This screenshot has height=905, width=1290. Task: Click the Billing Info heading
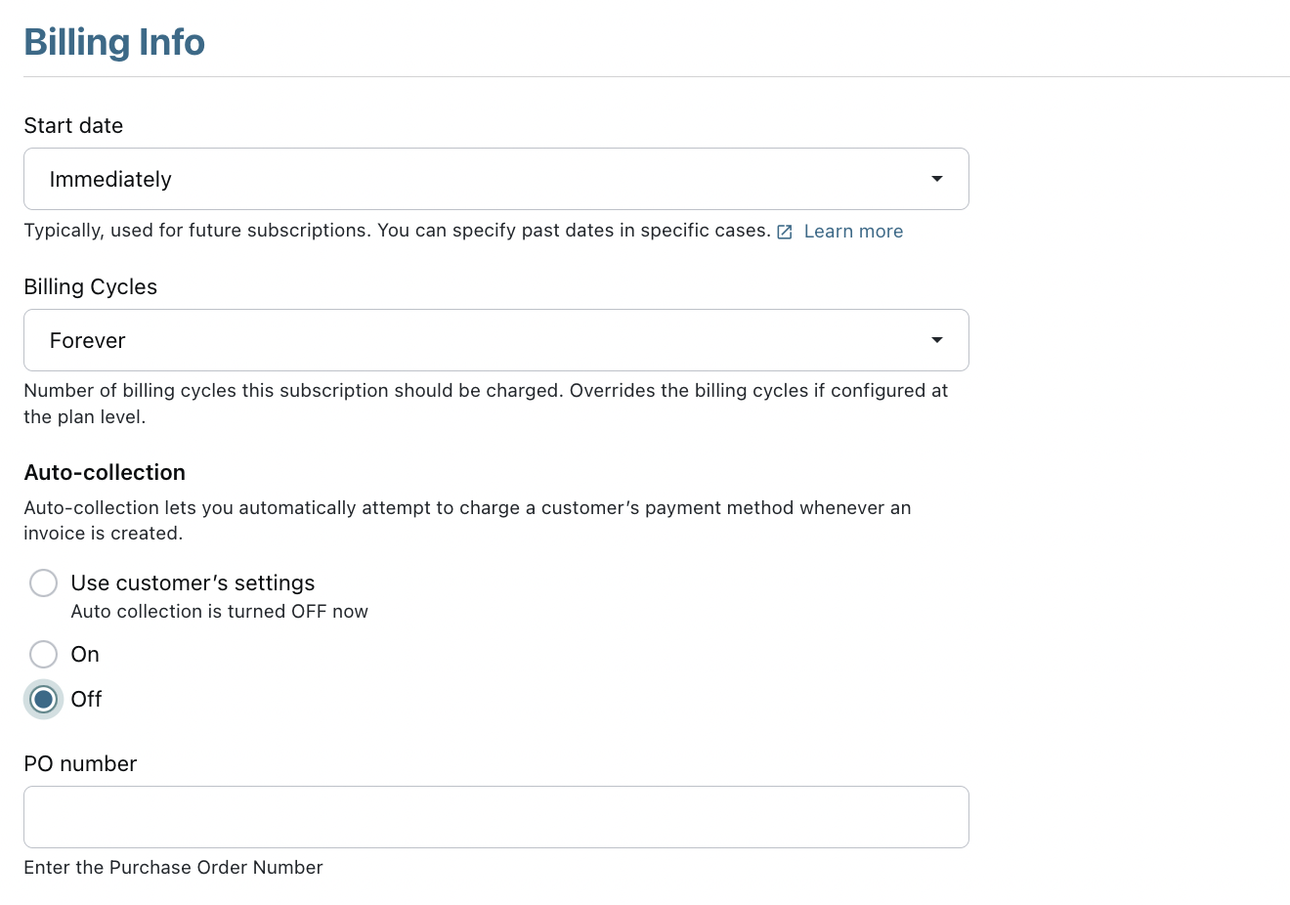114,42
